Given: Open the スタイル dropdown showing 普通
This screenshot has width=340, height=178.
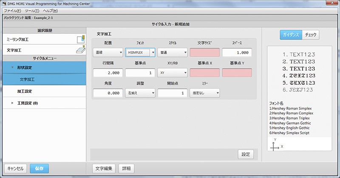Looking at the screenshot, I should click(x=172, y=52).
